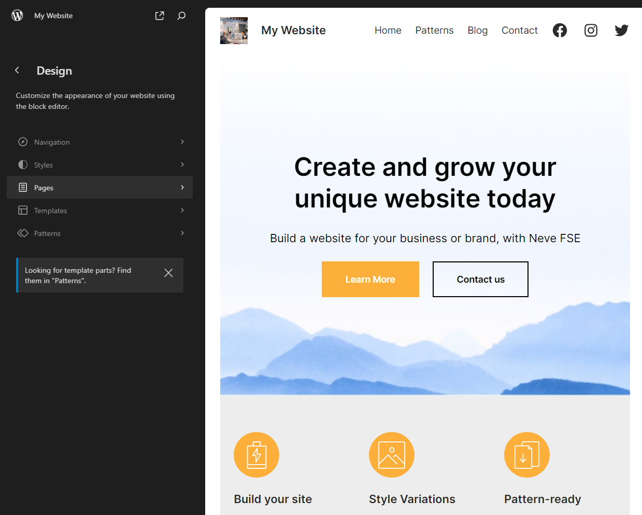
Task: Dismiss the template parts notice
Action: pyautogui.click(x=168, y=273)
